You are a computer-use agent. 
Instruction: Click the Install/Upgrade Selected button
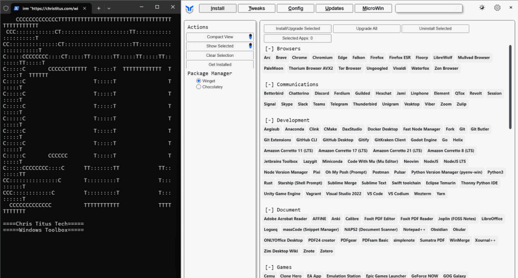pyautogui.click(x=298, y=28)
